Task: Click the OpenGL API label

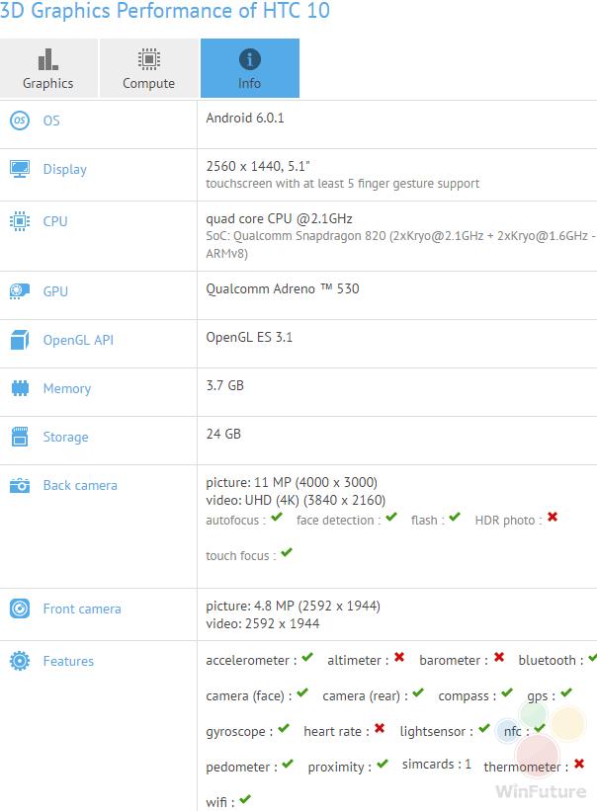Action: coord(78,340)
